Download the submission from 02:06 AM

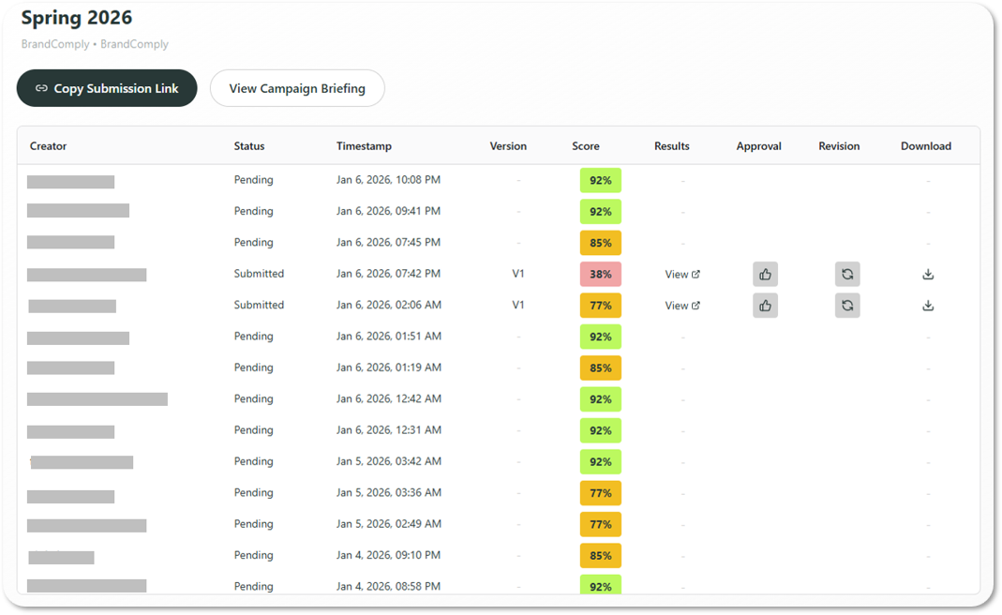(928, 306)
